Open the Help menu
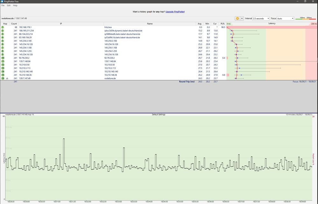Screen dimensions: 318x204 (x=15, y=5)
